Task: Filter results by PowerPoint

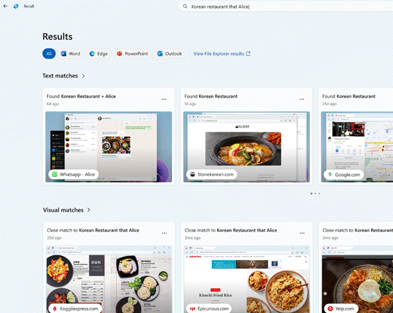Action: point(132,54)
